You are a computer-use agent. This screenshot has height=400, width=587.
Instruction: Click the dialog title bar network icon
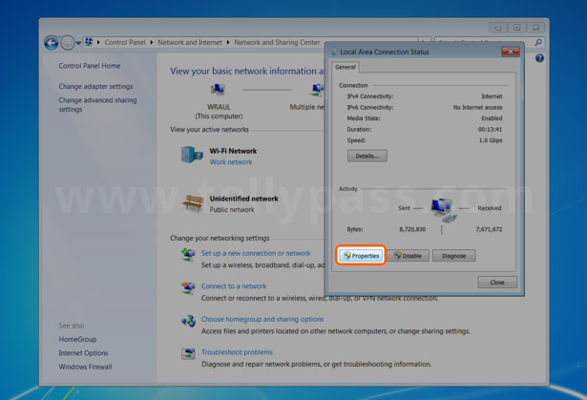coord(334,53)
